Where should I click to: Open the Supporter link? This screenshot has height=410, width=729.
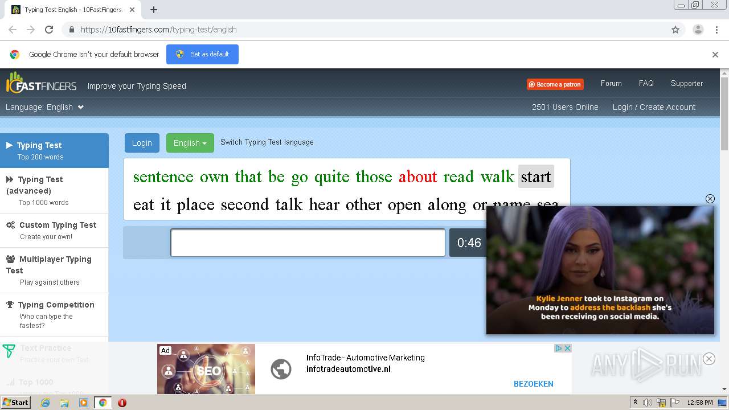686,83
